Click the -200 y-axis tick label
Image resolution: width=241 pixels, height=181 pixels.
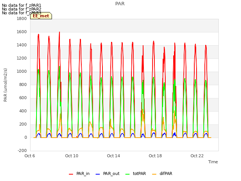click(22, 150)
